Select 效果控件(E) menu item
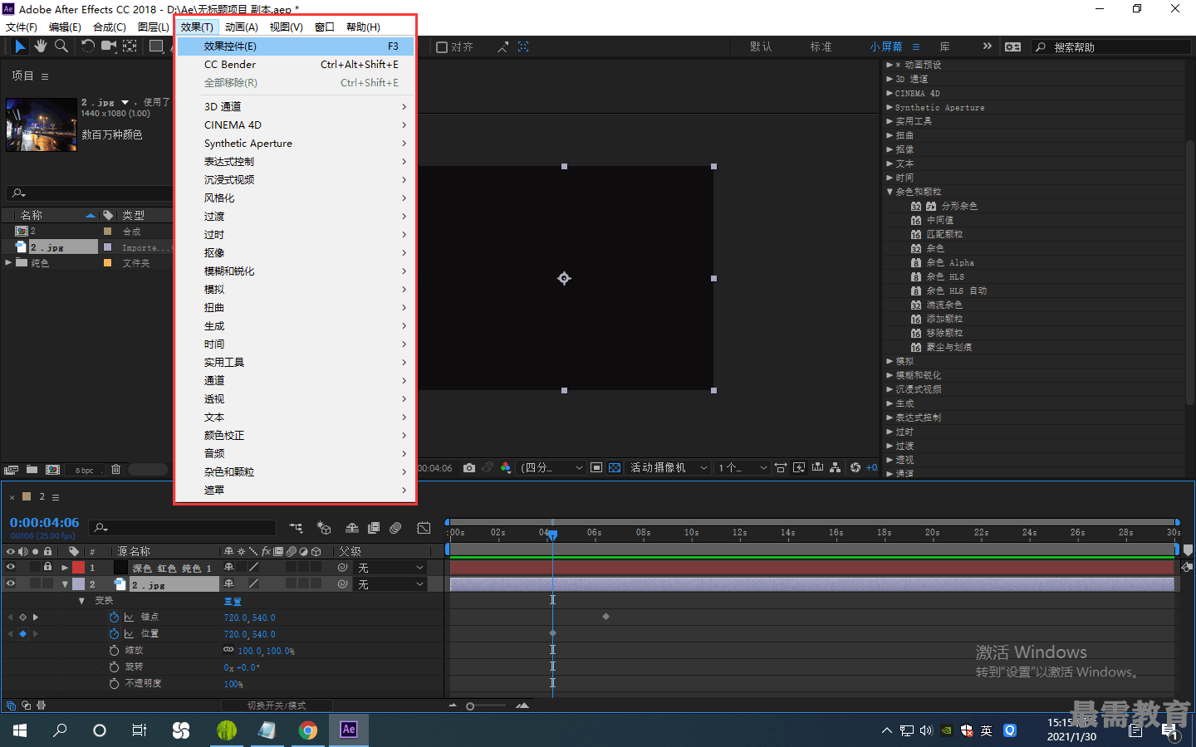 (296, 46)
